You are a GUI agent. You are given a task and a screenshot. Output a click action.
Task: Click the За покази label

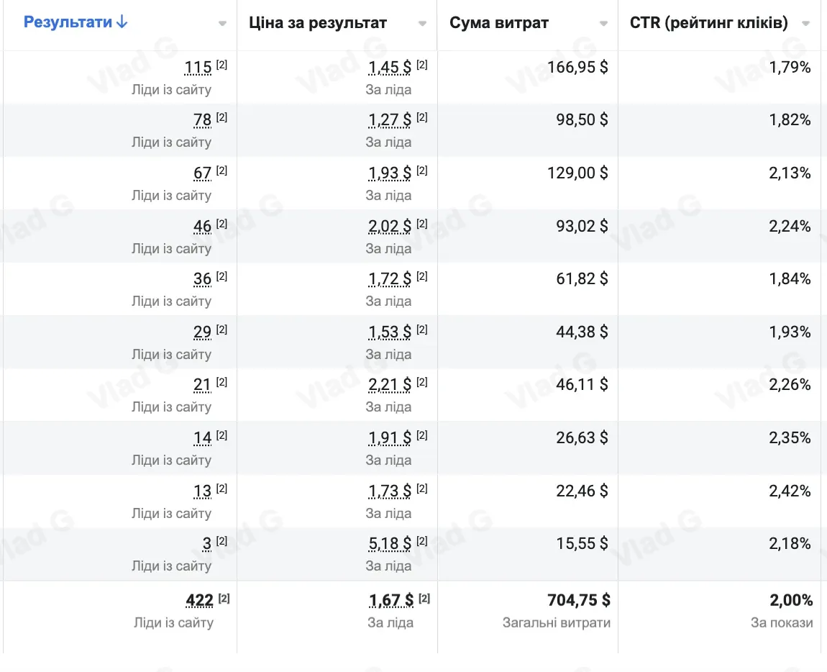coord(782,623)
